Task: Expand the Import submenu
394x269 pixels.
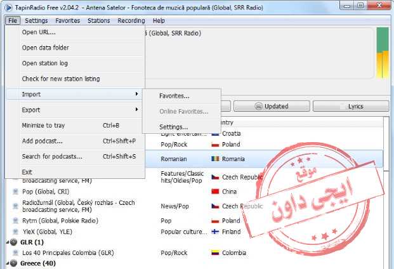Action: coord(75,94)
